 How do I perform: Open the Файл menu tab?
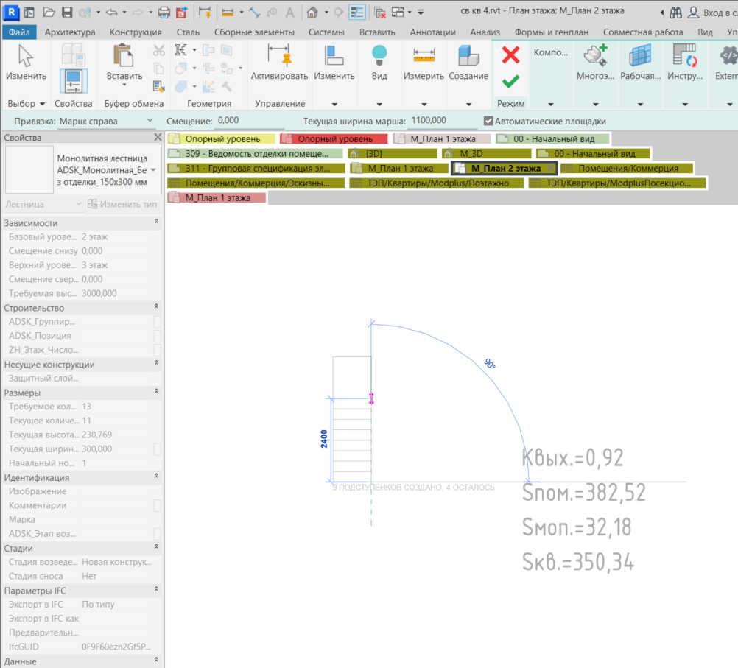[x=19, y=32]
